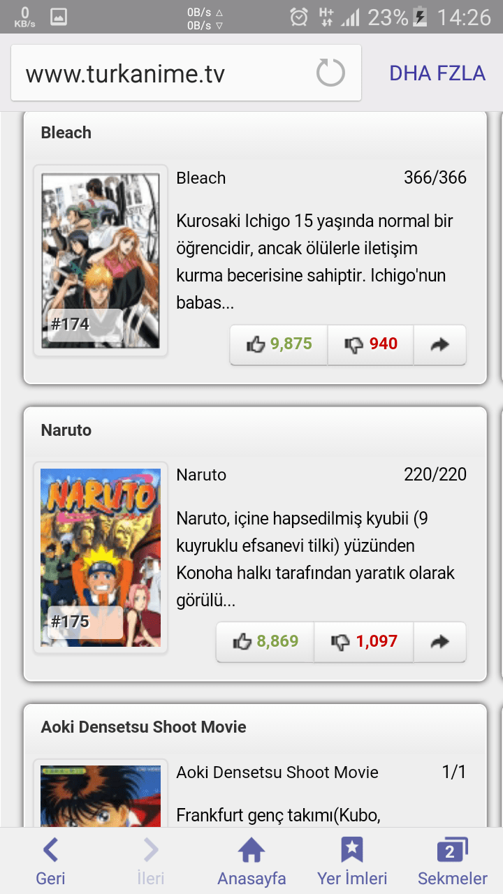Go back with Geri arrow

click(50, 861)
